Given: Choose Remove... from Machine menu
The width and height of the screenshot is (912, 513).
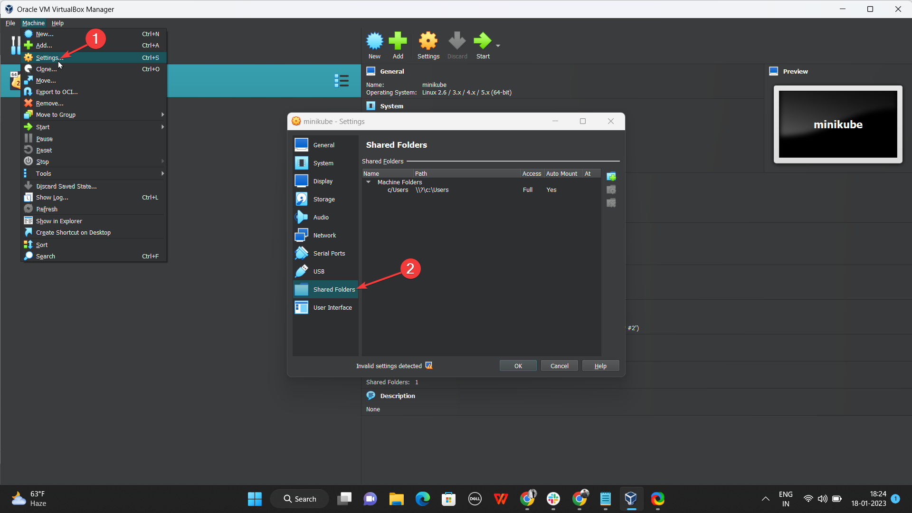Looking at the screenshot, I should point(94,103).
